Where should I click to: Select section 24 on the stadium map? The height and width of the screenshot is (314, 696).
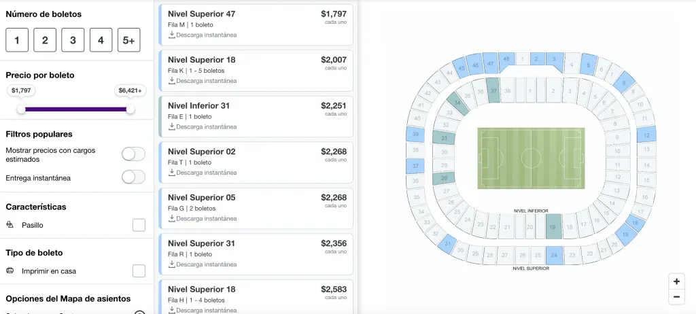[x=554, y=256]
